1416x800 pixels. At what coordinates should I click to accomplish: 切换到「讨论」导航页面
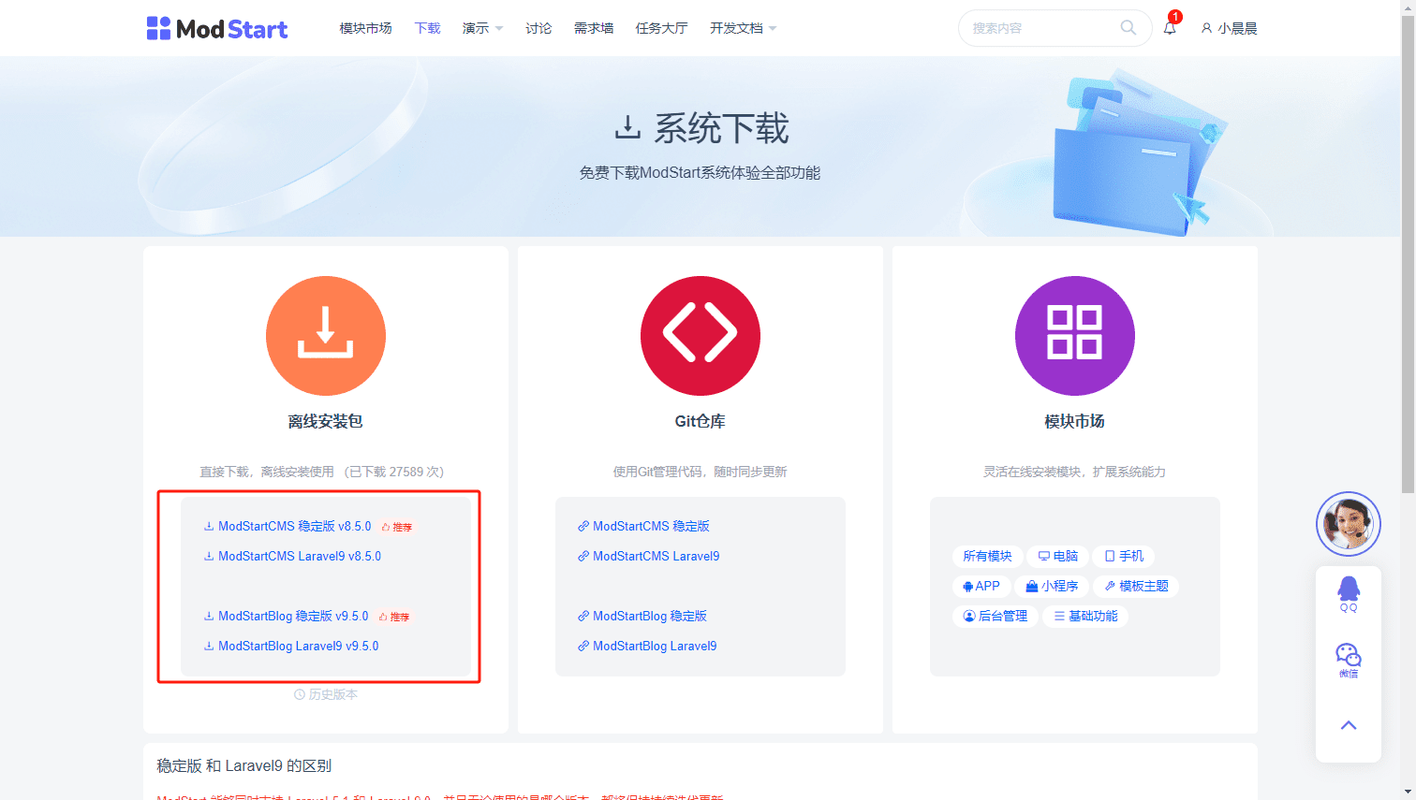coord(538,28)
